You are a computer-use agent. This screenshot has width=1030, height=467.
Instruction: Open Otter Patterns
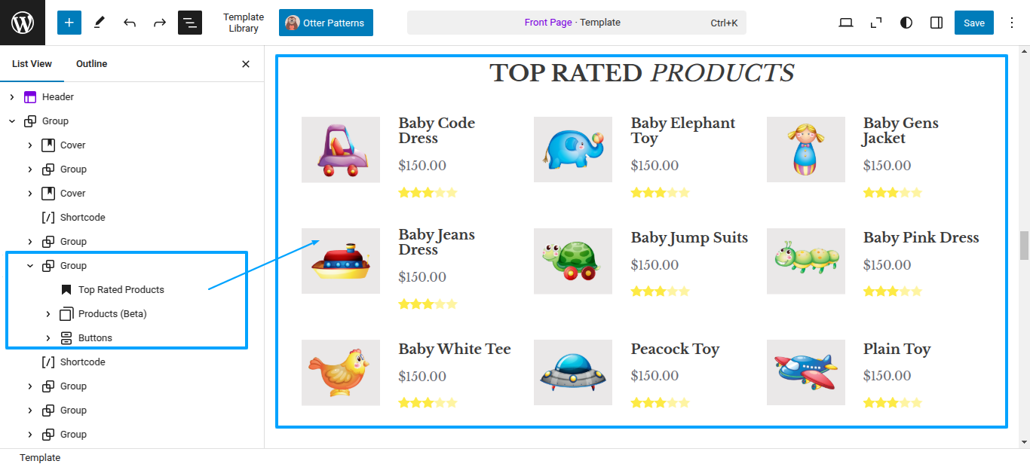click(326, 23)
